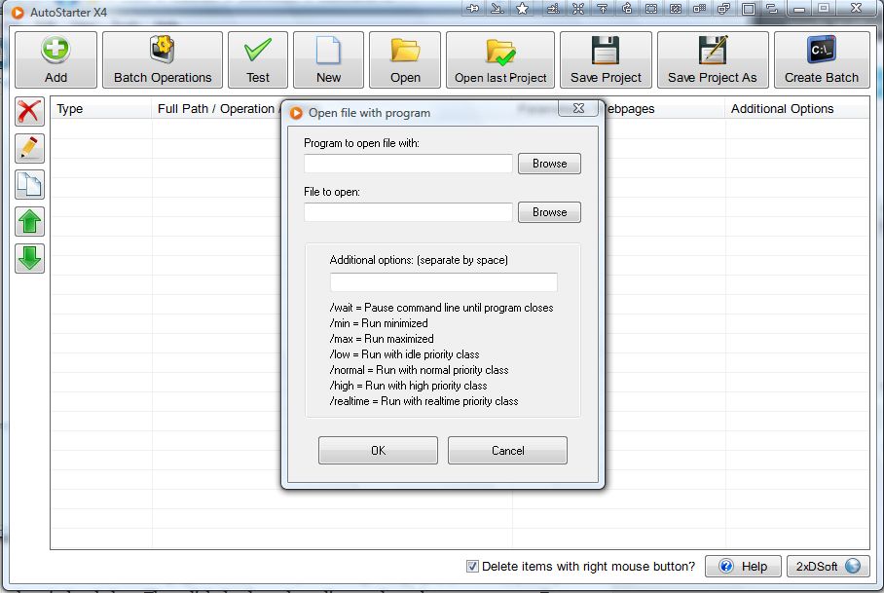Sort by Type column header
The height and width of the screenshot is (593, 884).
click(101, 108)
